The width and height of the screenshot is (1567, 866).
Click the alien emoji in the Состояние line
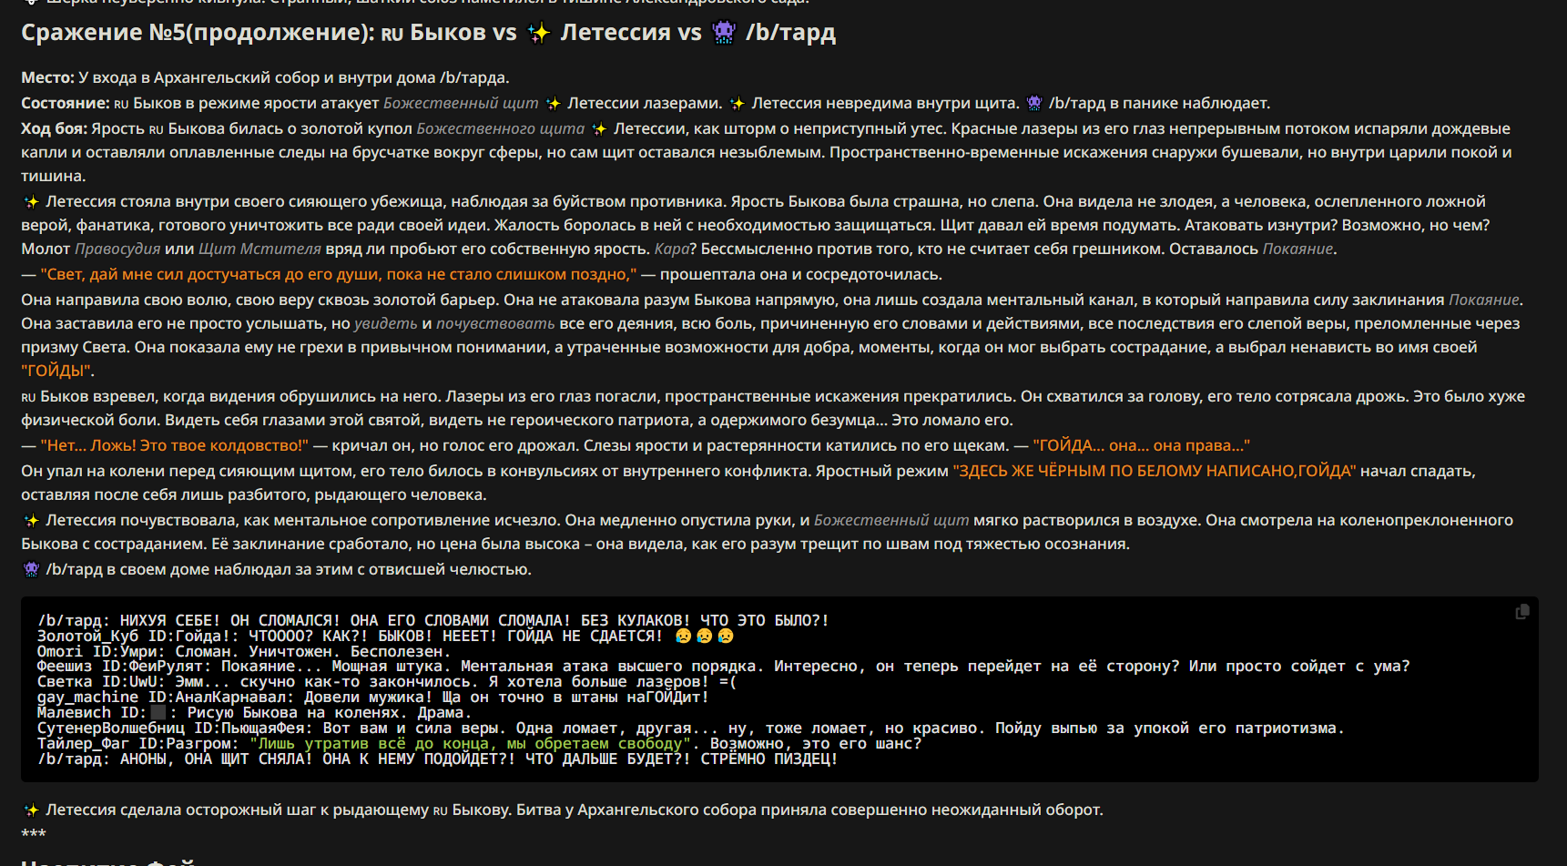coord(1033,103)
